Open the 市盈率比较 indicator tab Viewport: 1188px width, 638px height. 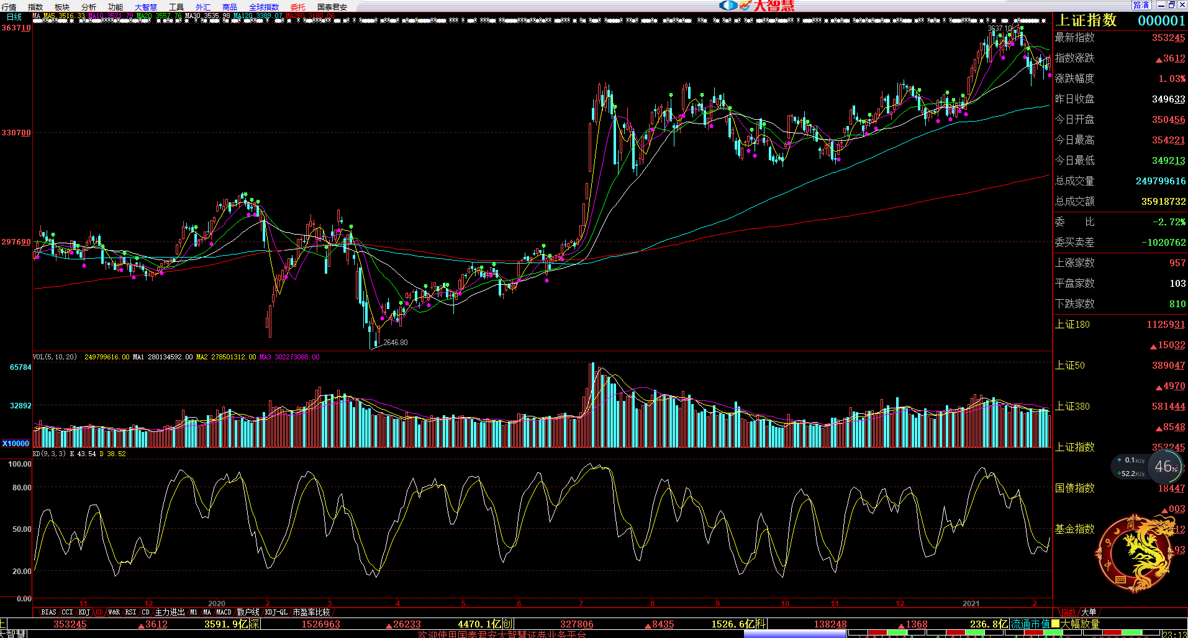click(x=311, y=612)
